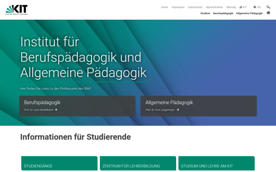Screen dimensions: 276x172
Task: Open the Studium menu
Action: click(x=205, y=13)
